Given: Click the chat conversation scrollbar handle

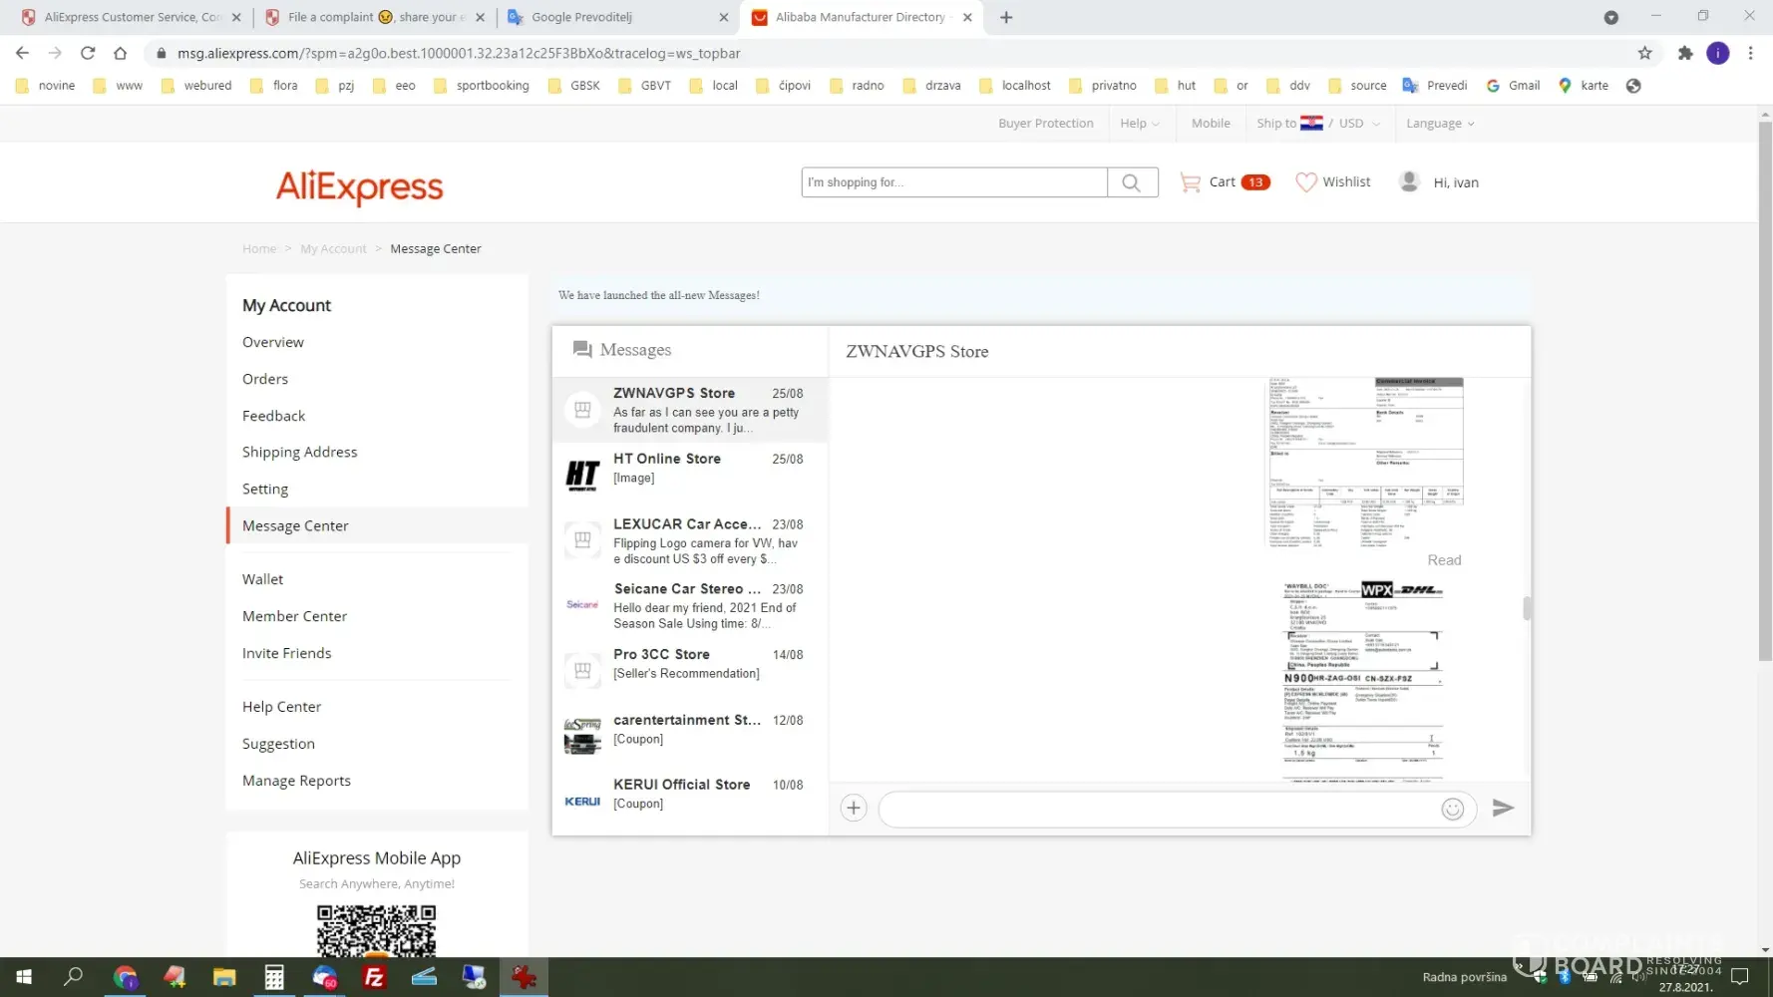Looking at the screenshot, I should [x=1527, y=608].
